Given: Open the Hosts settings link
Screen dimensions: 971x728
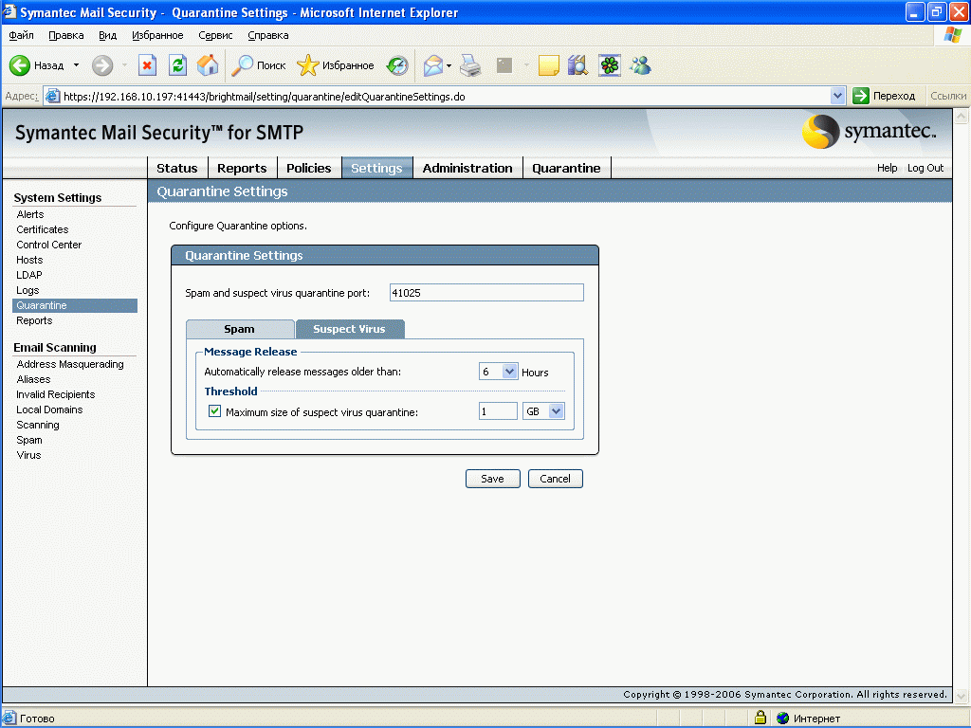Looking at the screenshot, I should click(29, 260).
